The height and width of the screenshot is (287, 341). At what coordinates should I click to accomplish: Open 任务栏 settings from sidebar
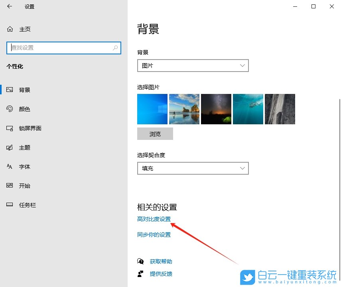point(26,205)
